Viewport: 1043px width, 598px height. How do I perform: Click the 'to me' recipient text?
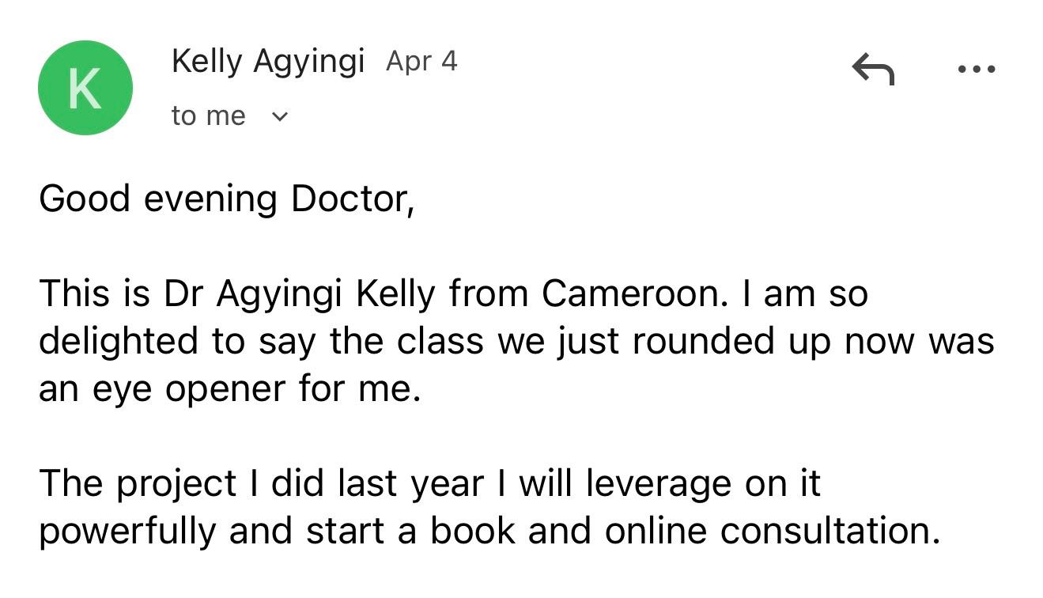click(x=208, y=116)
